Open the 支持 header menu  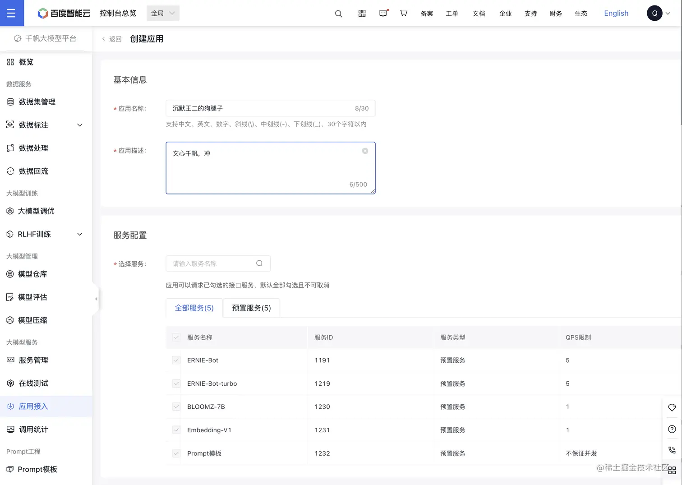(530, 14)
